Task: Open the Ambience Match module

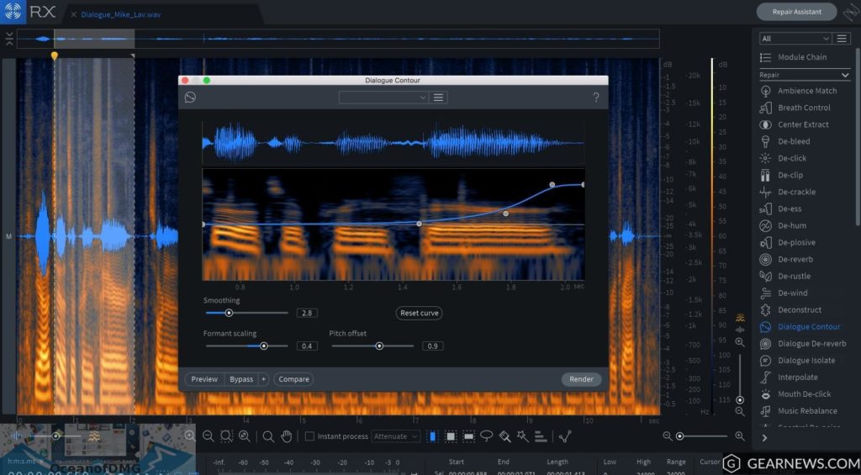Action: point(799,91)
